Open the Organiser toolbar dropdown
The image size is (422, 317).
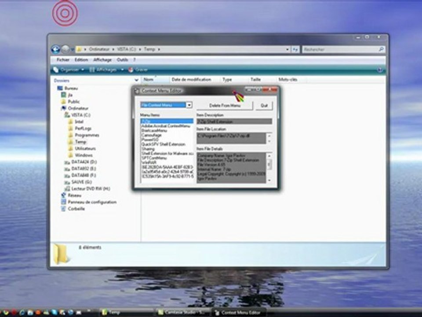tap(69, 70)
